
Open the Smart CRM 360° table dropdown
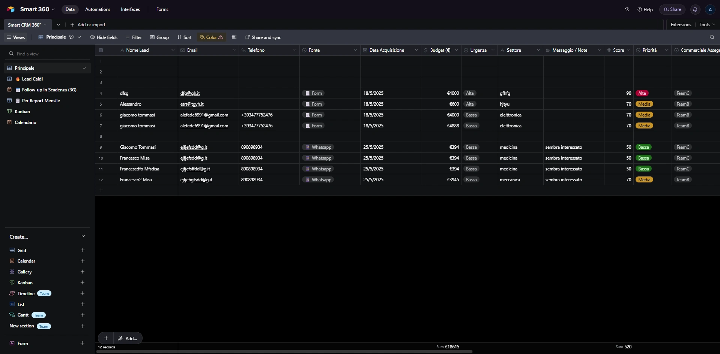click(x=45, y=25)
